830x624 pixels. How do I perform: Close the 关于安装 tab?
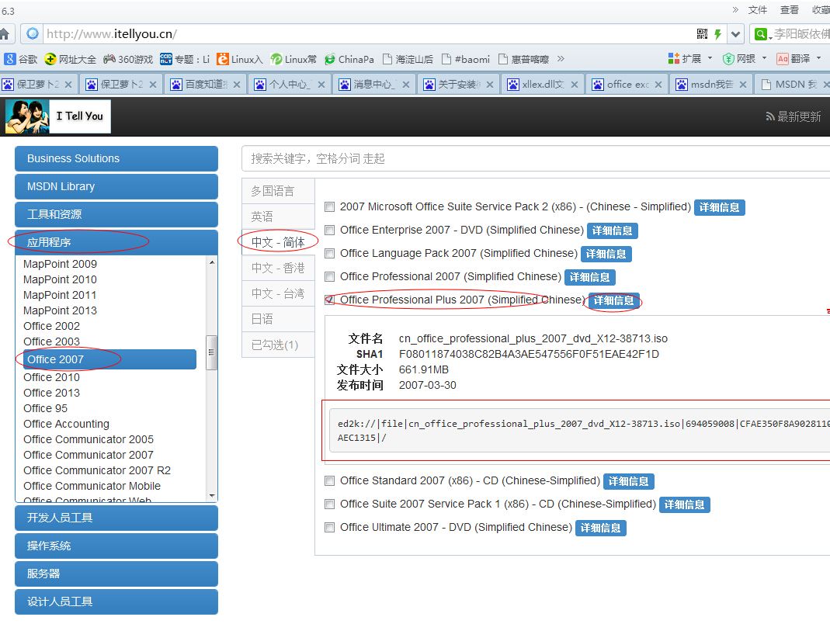tap(490, 85)
